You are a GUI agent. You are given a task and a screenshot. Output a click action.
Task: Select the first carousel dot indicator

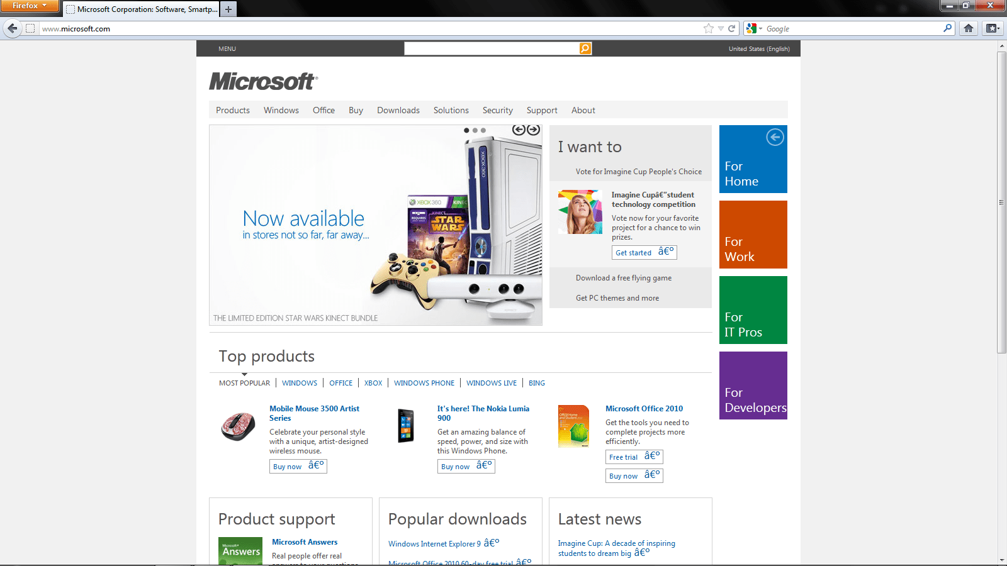(x=466, y=131)
